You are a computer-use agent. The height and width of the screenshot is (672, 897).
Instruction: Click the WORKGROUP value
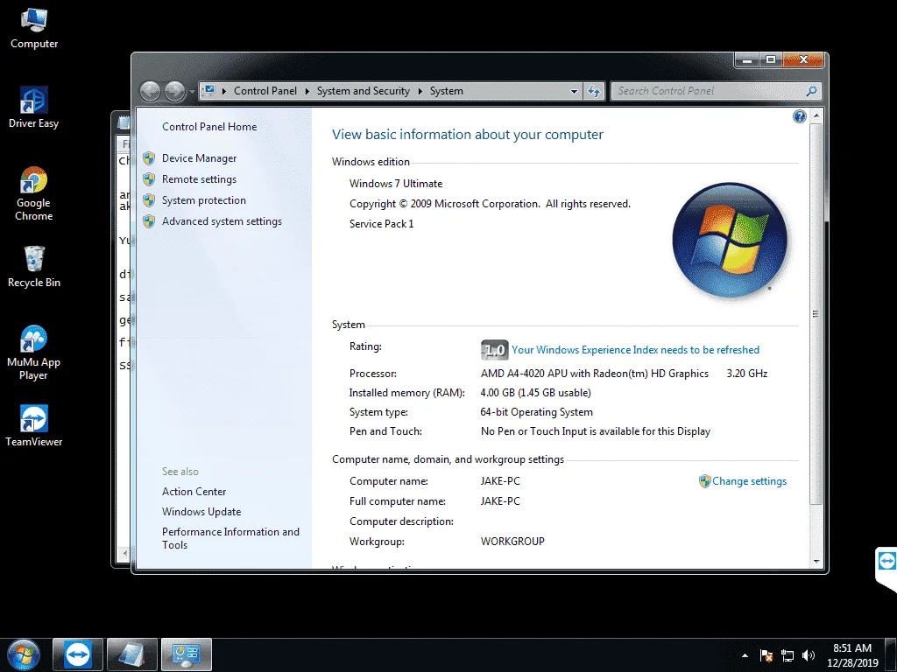pos(512,541)
